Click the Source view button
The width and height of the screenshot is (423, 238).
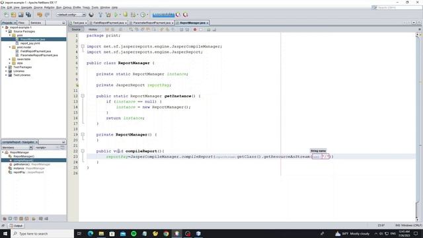(x=76, y=29)
